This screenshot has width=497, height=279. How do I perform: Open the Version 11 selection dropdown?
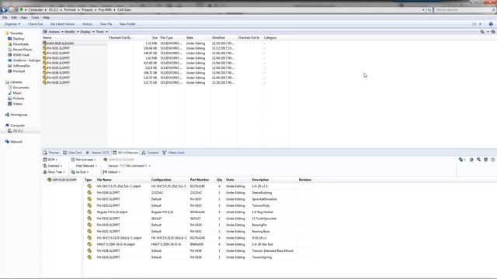(x=129, y=166)
